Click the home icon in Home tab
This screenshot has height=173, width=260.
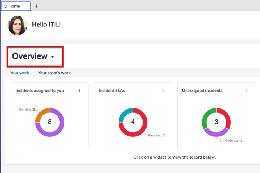pyautogui.click(x=5, y=6)
